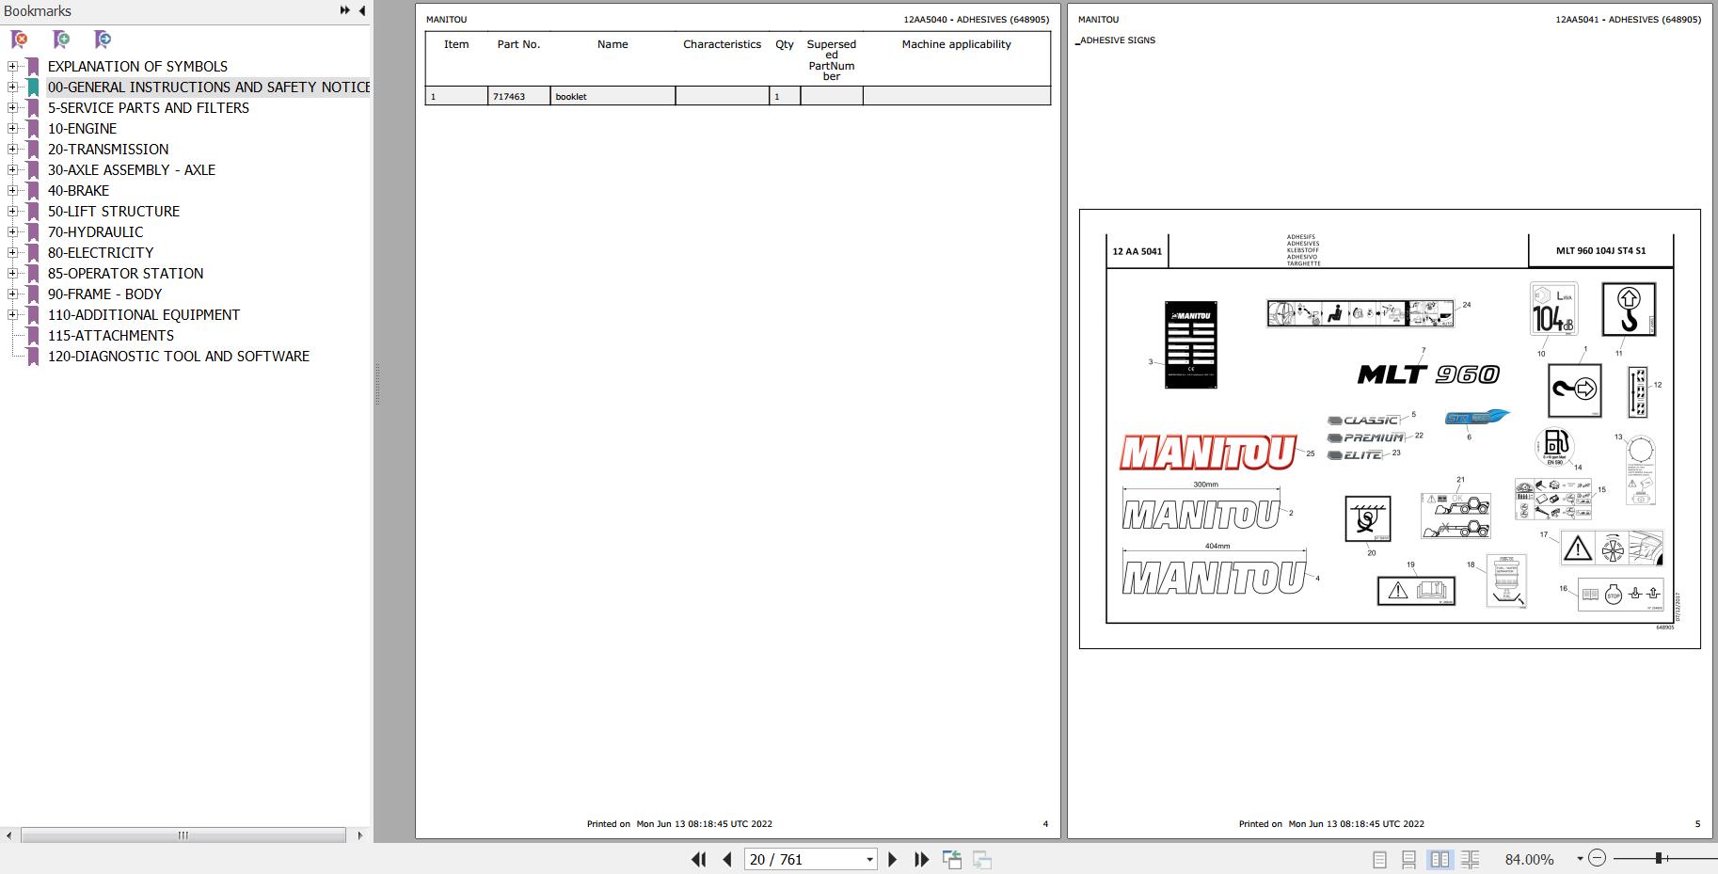
Task: Open EXPLANATION OF SYMBOLS bookmark
Action: coord(137,67)
